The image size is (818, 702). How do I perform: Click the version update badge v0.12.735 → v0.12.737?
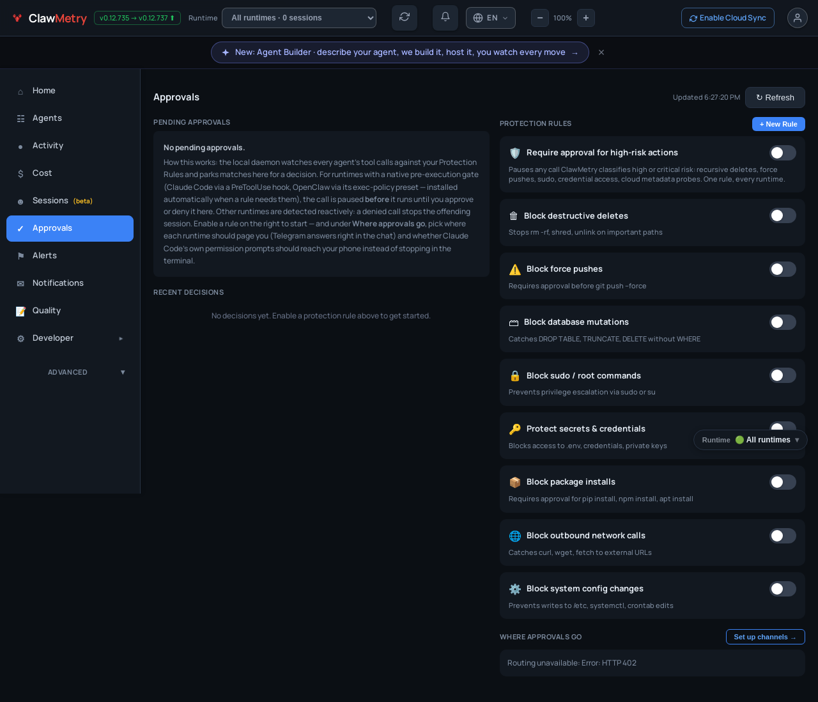pos(137,18)
